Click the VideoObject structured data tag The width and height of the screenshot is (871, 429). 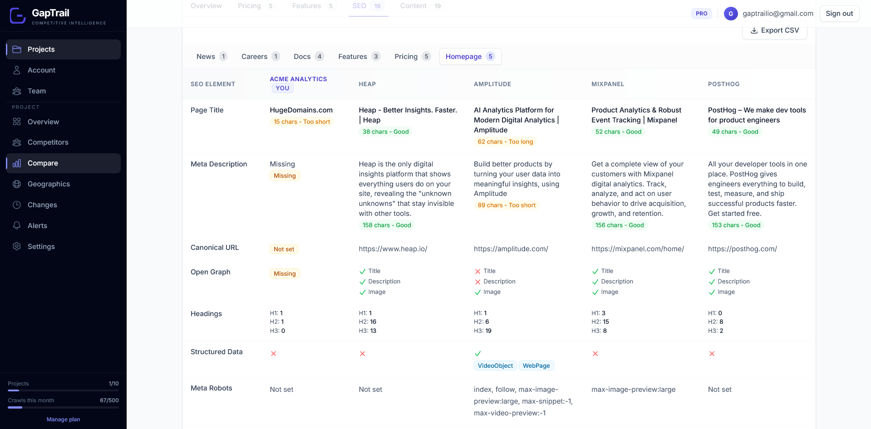(495, 366)
